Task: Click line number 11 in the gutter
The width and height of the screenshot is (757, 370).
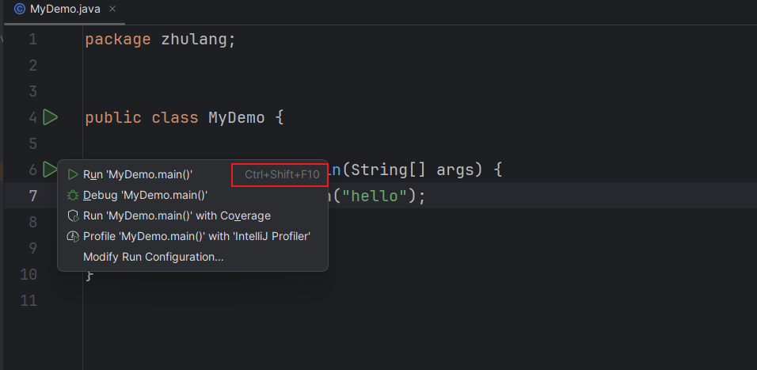Action: click(29, 300)
